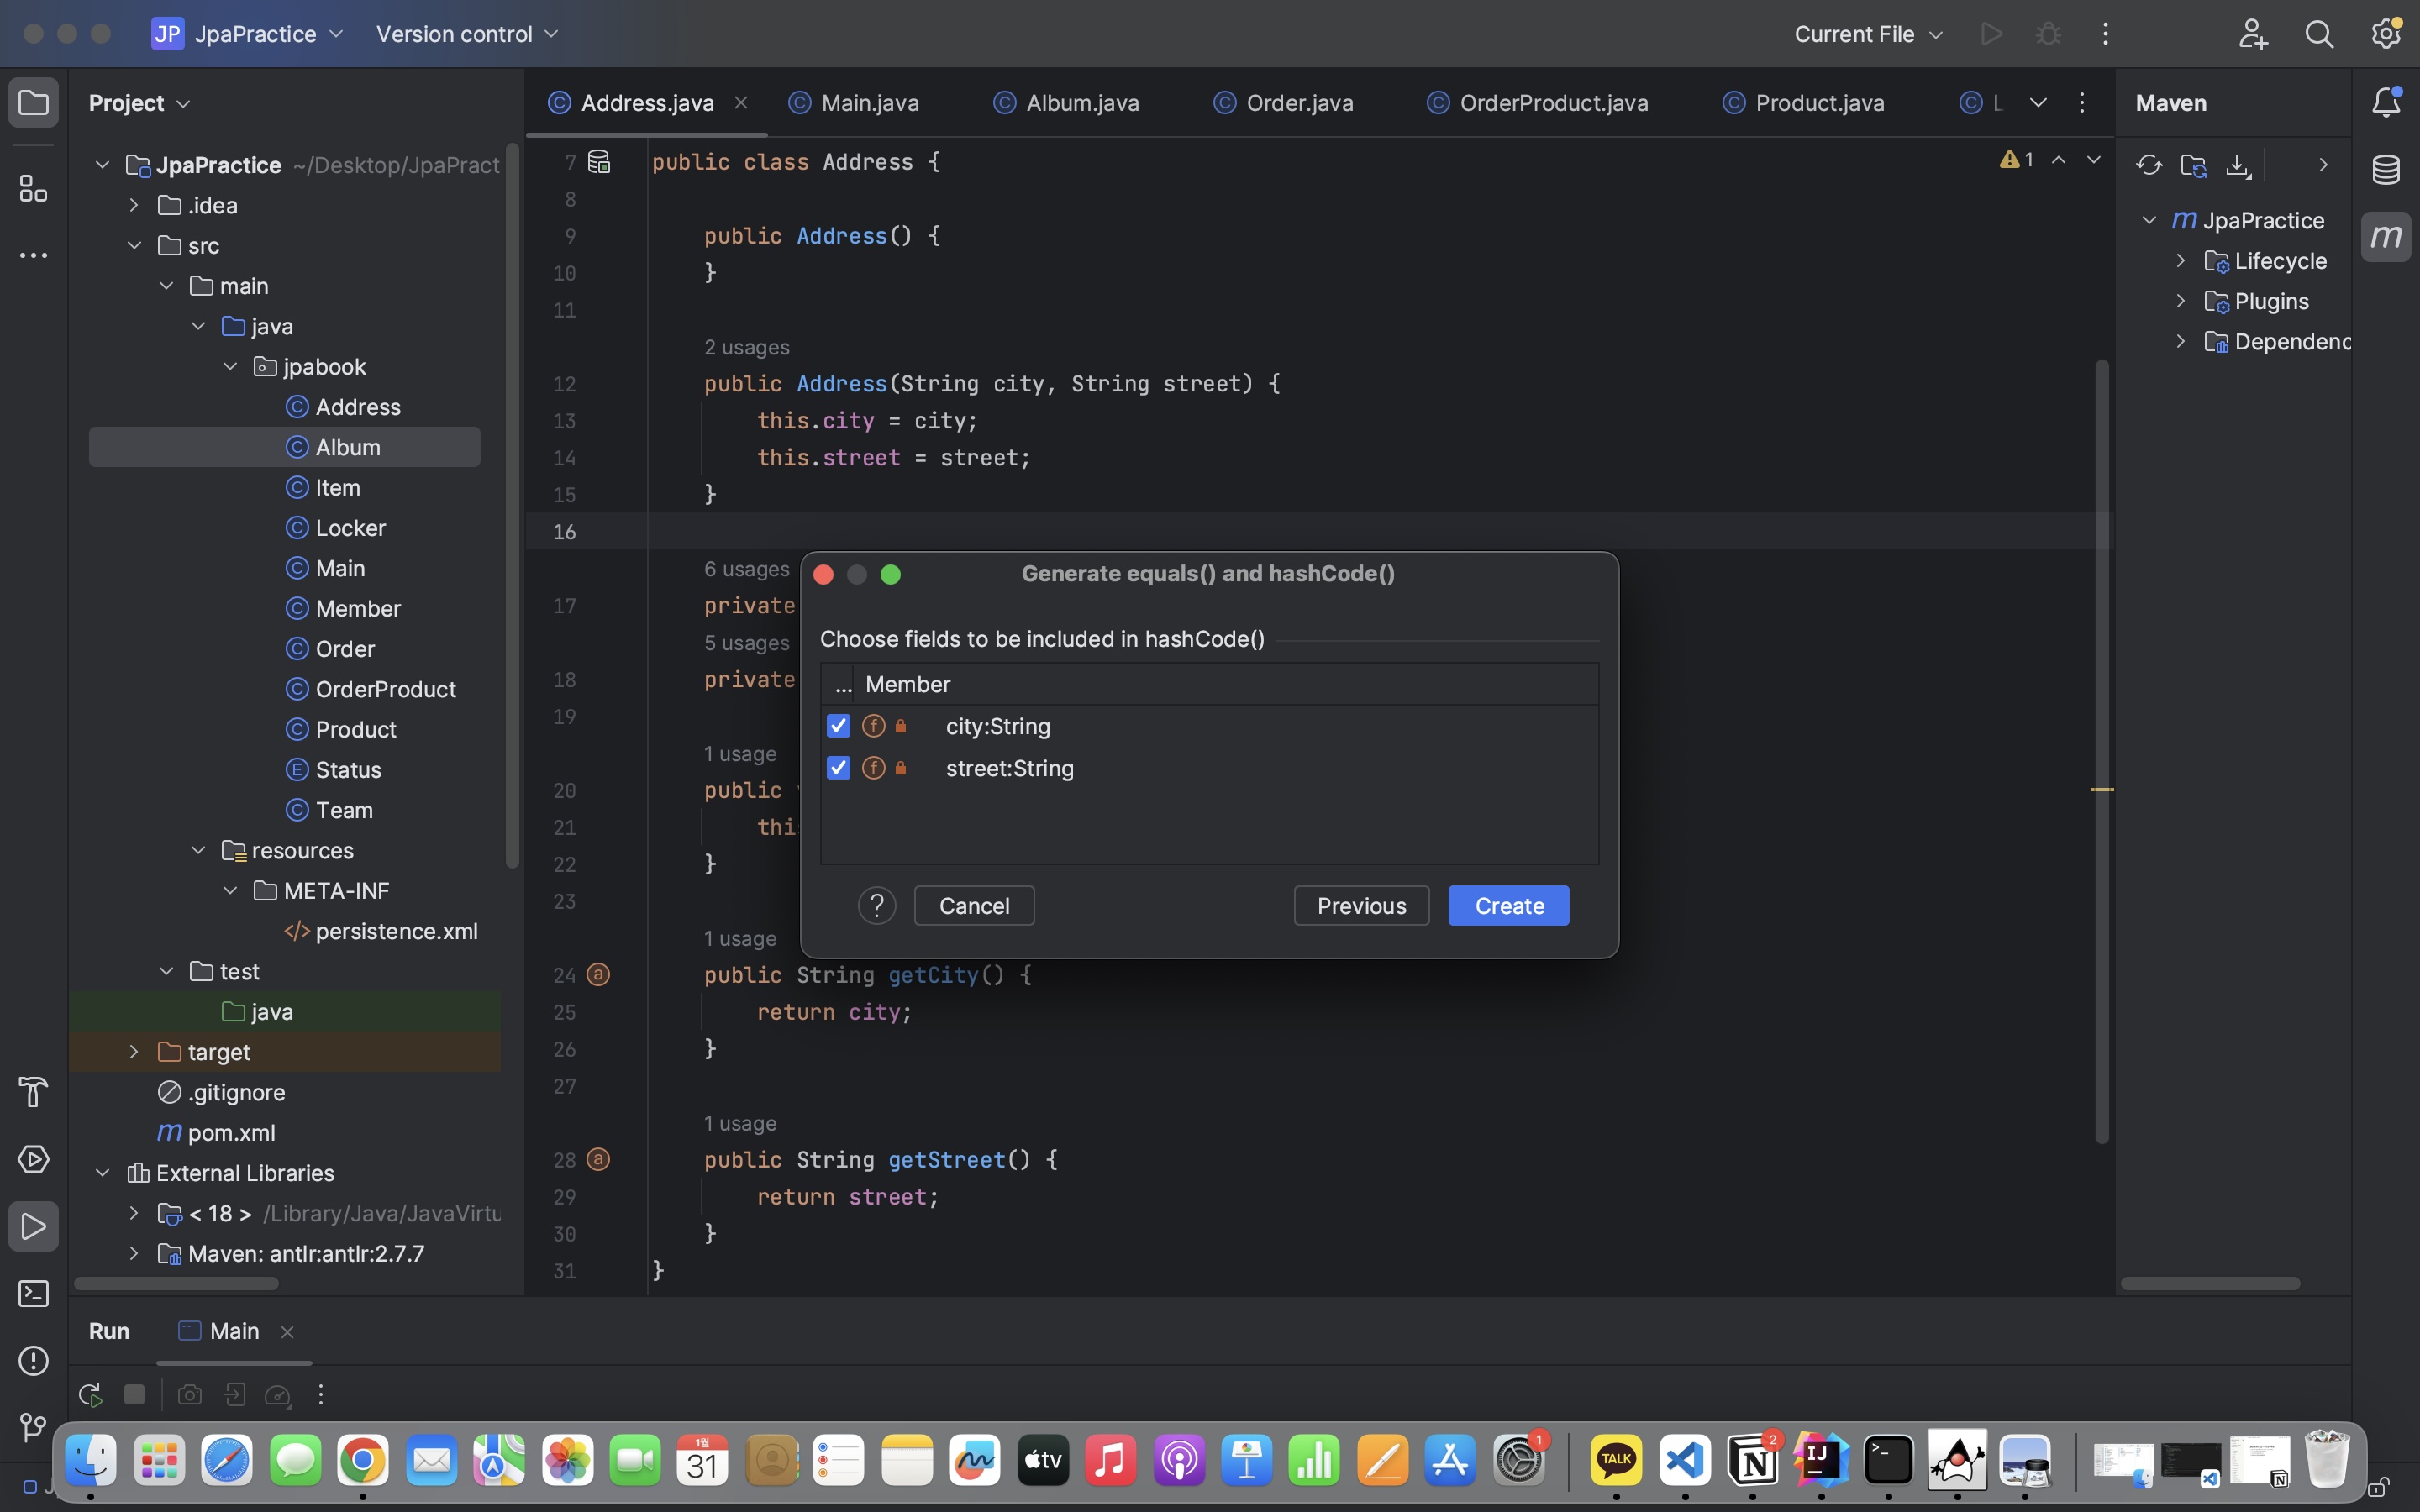Open the Terminal tool window icon
The image size is (2420, 1512).
click(x=33, y=1294)
